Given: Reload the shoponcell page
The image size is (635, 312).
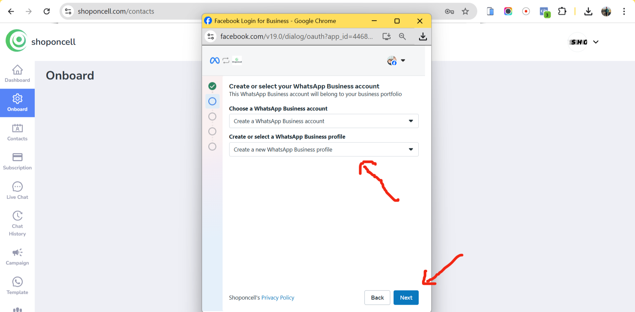Looking at the screenshot, I should click(x=47, y=11).
